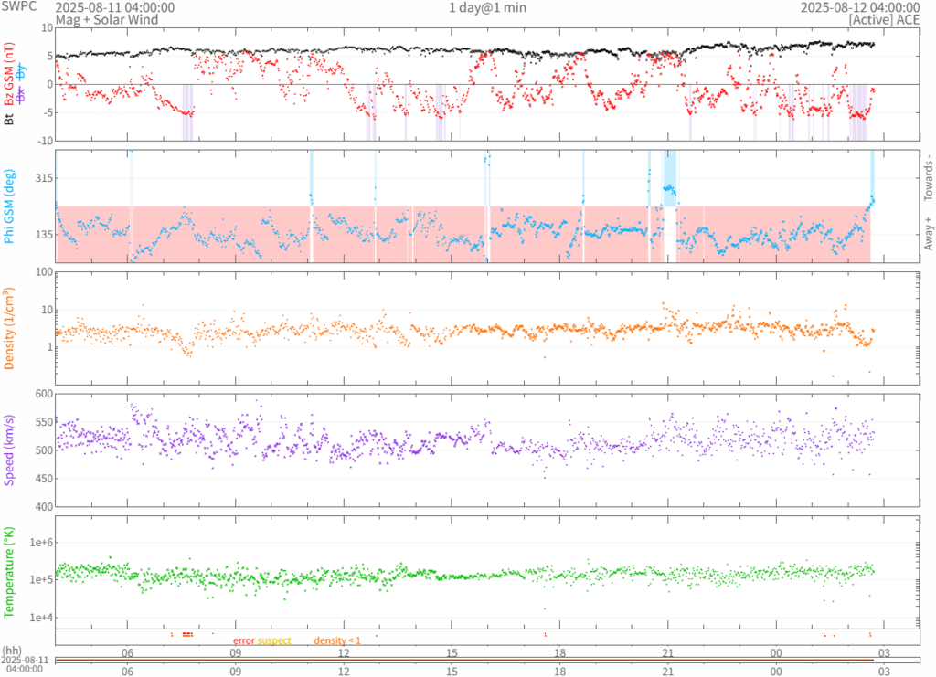Click the Phi GSM (deg) axis label
The height and width of the screenshot is (677, 936).
pyautogui.click(x=10, y=206)
